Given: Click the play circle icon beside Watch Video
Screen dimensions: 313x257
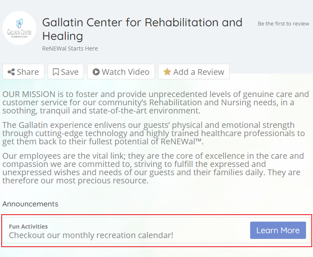Looking at the screenshot, I should [96, 72].
